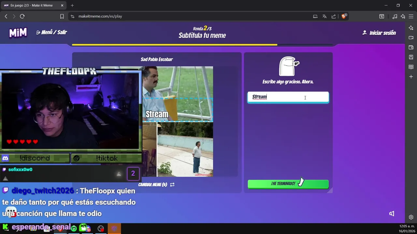The image size is (417, 234).
Task: Click the OBS Studio taskbar icon
Action: 101,228
